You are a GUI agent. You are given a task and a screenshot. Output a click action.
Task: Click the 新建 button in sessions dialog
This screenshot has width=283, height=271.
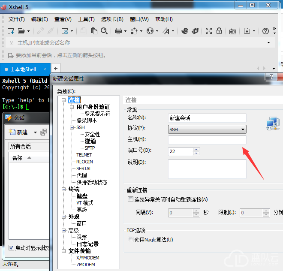click(18, 132)
